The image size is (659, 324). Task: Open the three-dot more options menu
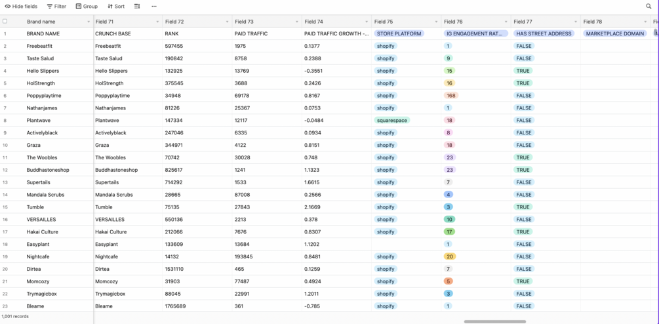click(154, 7)
